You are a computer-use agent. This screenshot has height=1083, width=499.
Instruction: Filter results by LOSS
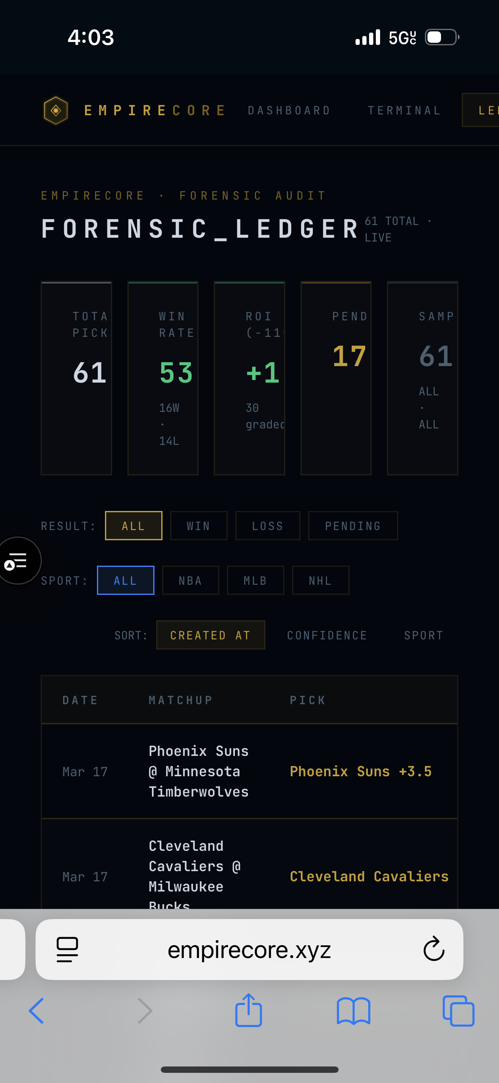click(267, 526)
